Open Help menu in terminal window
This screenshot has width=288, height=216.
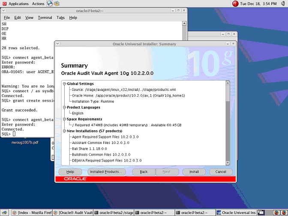click(73, 18)
